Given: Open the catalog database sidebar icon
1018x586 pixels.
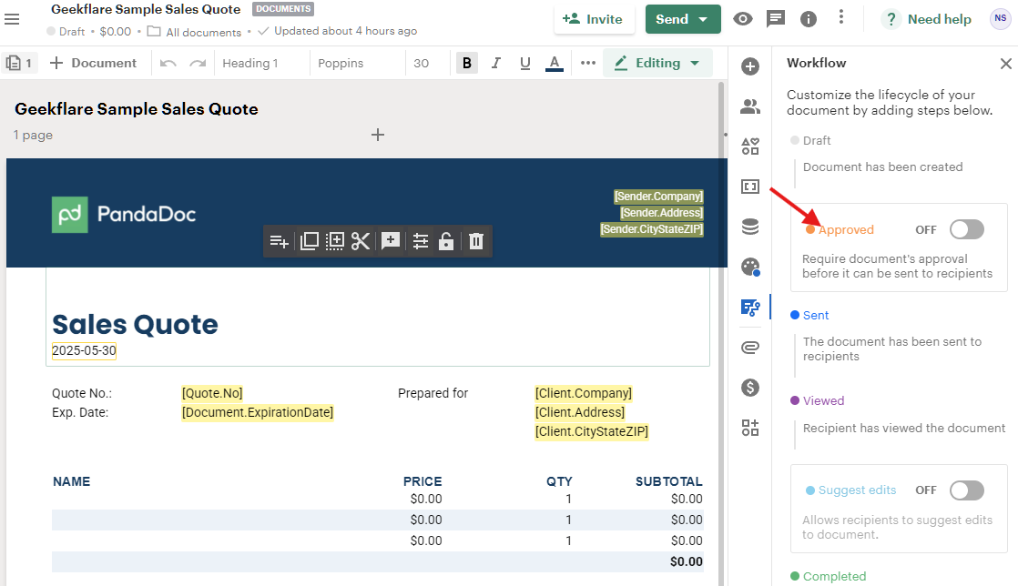Looking at the screenshot, I should (750, 227).
